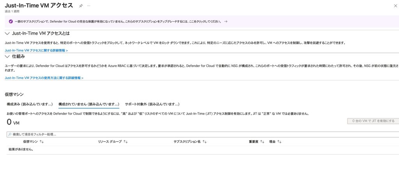This screenshot has height=190, width=399.
Task: Collapse the Just-In-Time VM アクセスとは section
Action: pos(7,33)
